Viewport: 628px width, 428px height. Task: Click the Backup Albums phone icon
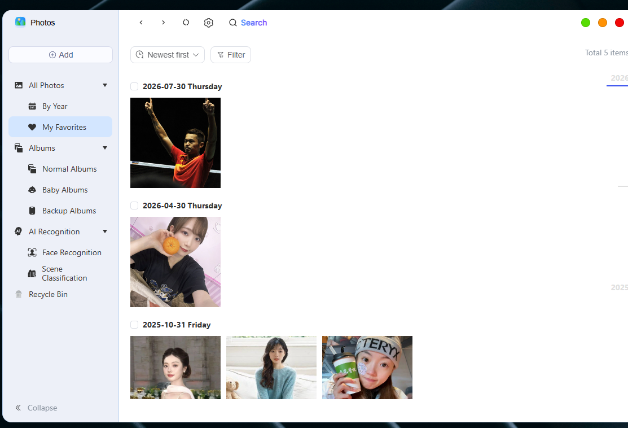point(32,211)
